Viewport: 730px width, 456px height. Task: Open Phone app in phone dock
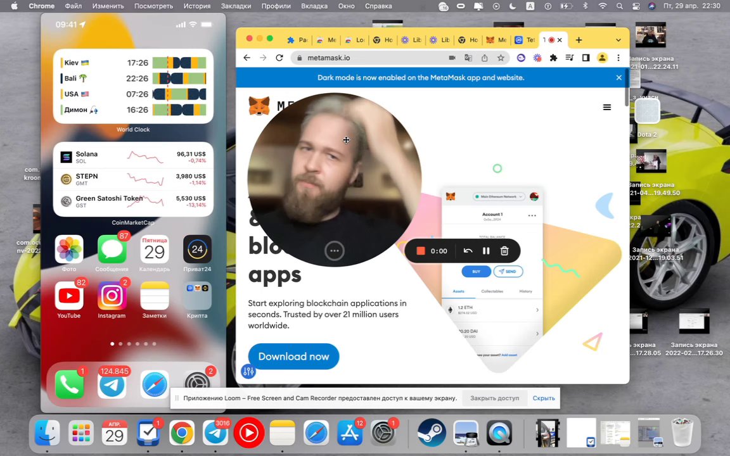(69, 385)
